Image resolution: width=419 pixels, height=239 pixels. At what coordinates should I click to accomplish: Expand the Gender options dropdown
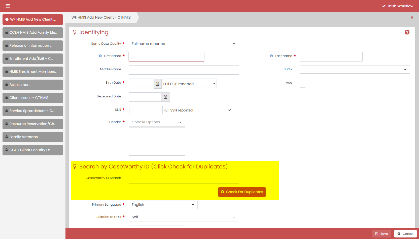coord(157,122)
